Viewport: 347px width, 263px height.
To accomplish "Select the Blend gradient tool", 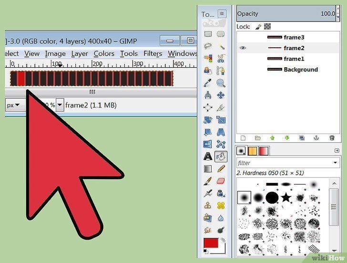I will pos(208,169).
